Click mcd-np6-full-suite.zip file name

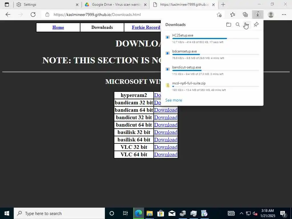189,83
